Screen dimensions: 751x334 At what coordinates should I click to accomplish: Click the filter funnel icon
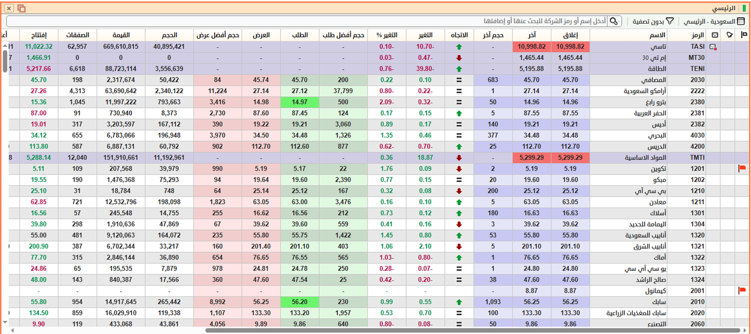669,21
